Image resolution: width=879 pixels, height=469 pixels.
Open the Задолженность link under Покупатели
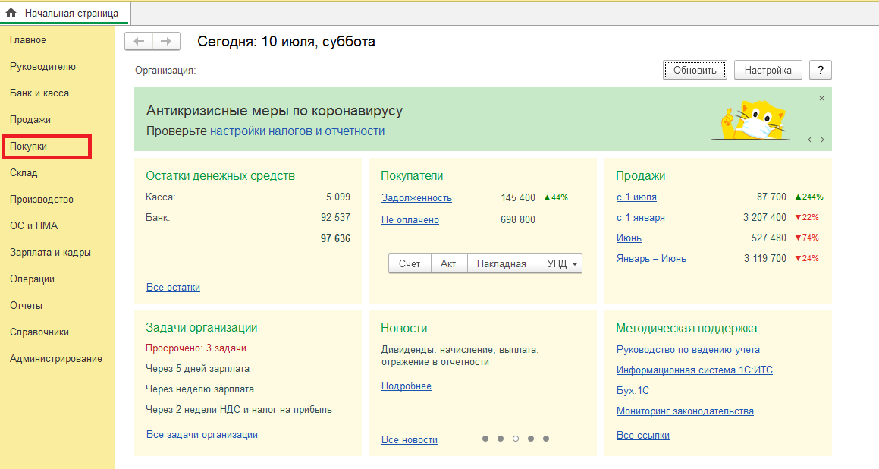click(x=416, y=198)
